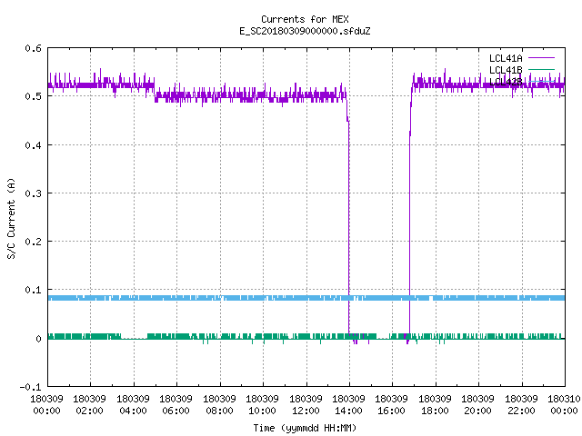Viewport: 582px width, 436px height.
Task: Select the filename 'E_SC20180309000000.sfduZ' subtitle
Action: point(305,31)
